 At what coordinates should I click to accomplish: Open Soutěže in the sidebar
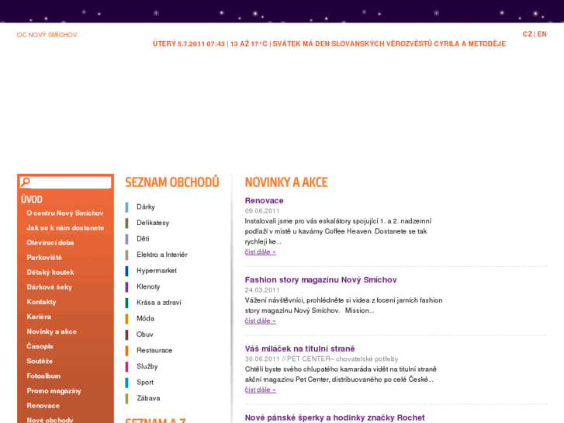point(40,361)
